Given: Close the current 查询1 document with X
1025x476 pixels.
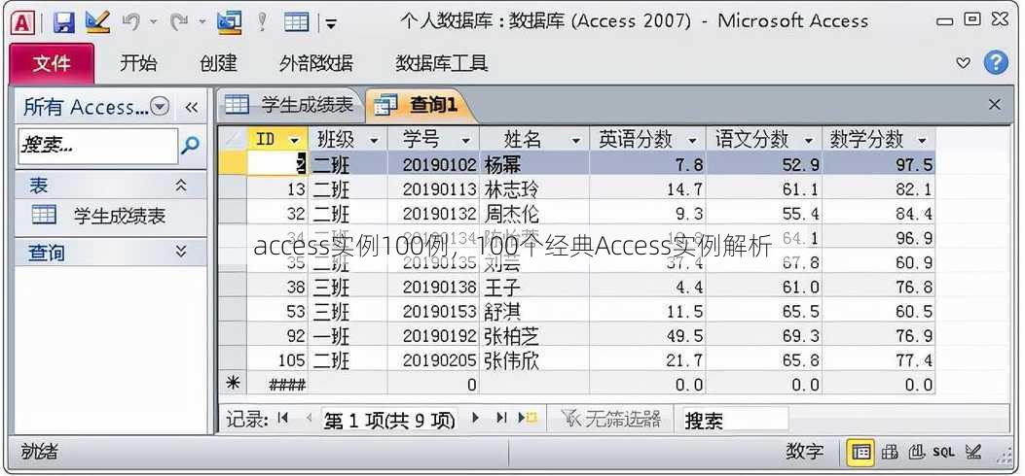Looking at the screenshot, I should click(x=994, y=104).
